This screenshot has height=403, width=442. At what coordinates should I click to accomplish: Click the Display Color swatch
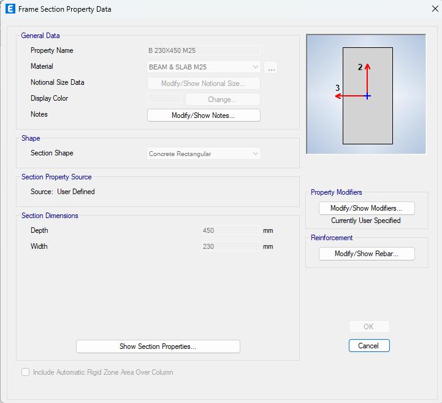pyautogui.click(x=165, y=98)
